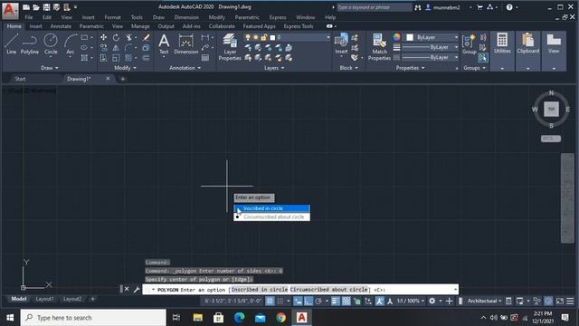Choose Inscribed in circle option
The width and height of the screenshot is (579, 326).
click(271, 208)
